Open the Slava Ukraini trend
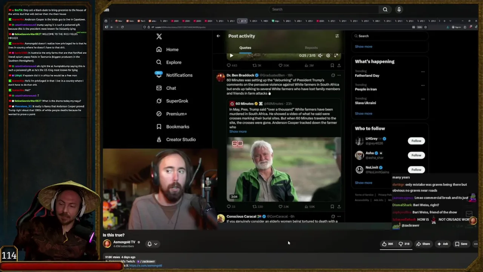 [x=365, y=103]
